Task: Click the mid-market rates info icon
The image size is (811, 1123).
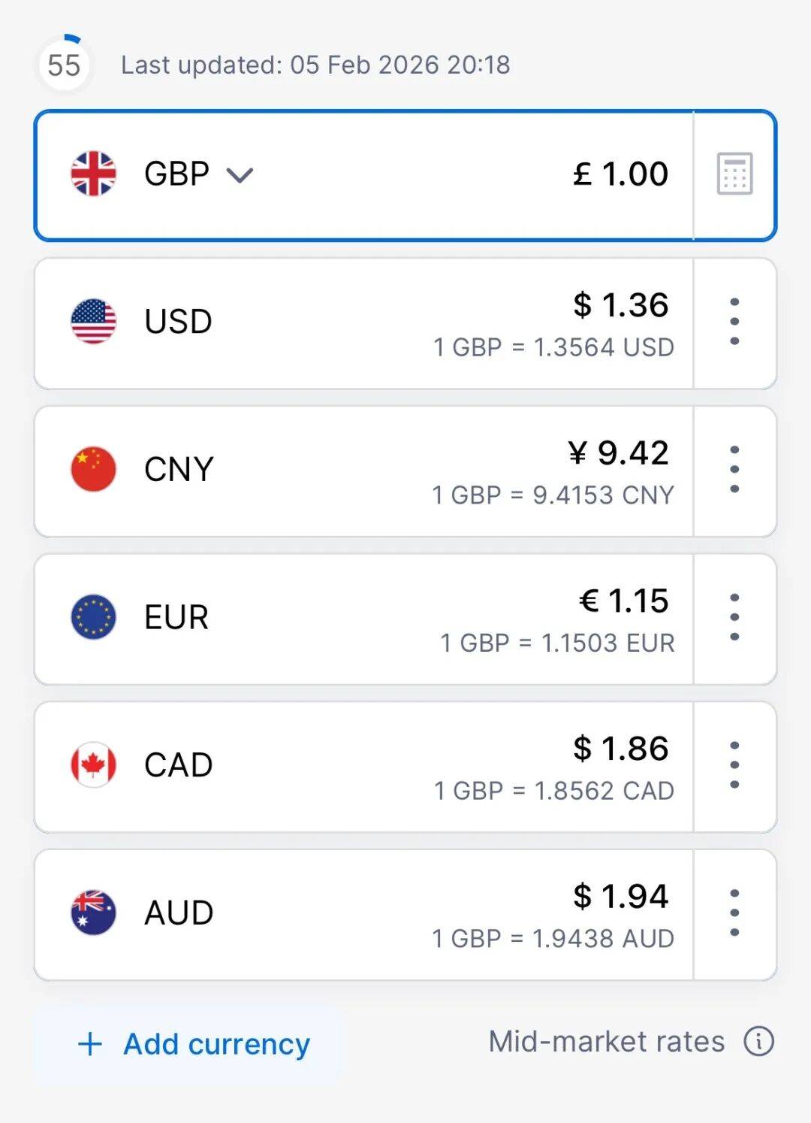Action: (758, 1042)
